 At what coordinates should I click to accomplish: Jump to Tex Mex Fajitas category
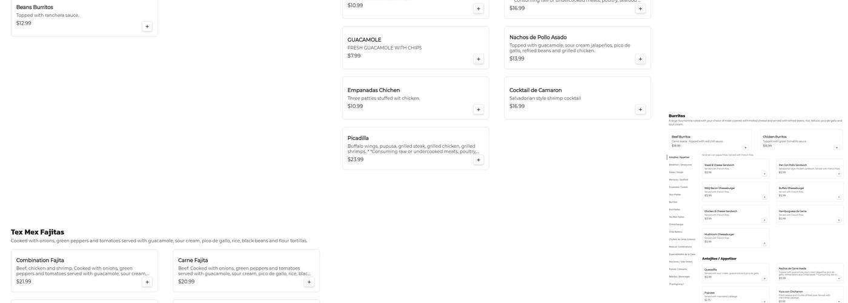pyautogui.click(x=677, y=217)
